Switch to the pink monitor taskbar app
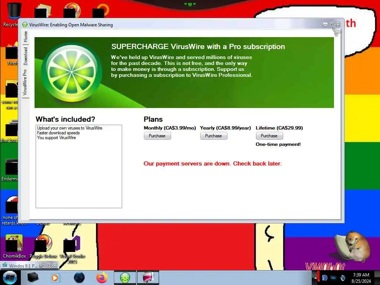 click(148, 278)
